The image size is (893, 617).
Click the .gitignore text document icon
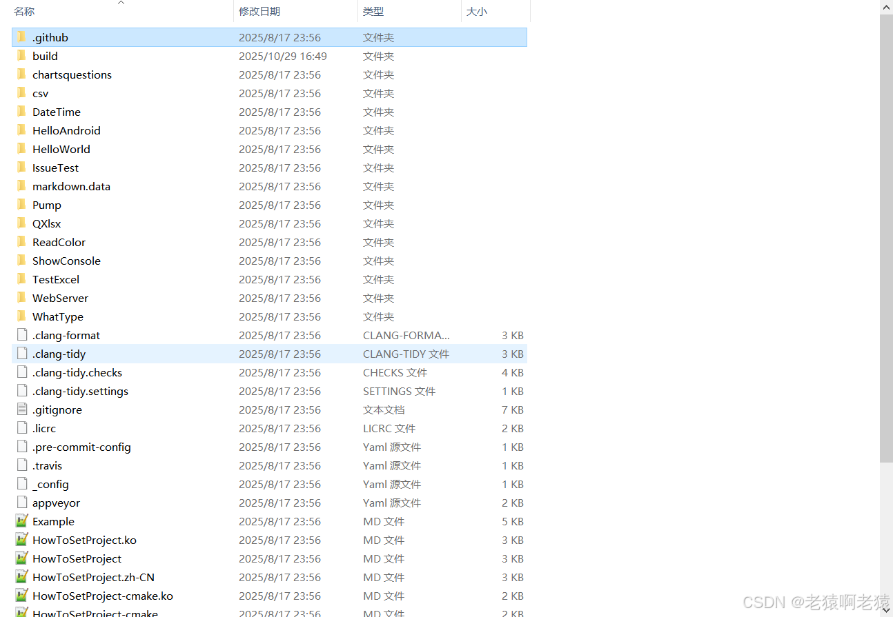pyautogui.click(x=21, y=409)
